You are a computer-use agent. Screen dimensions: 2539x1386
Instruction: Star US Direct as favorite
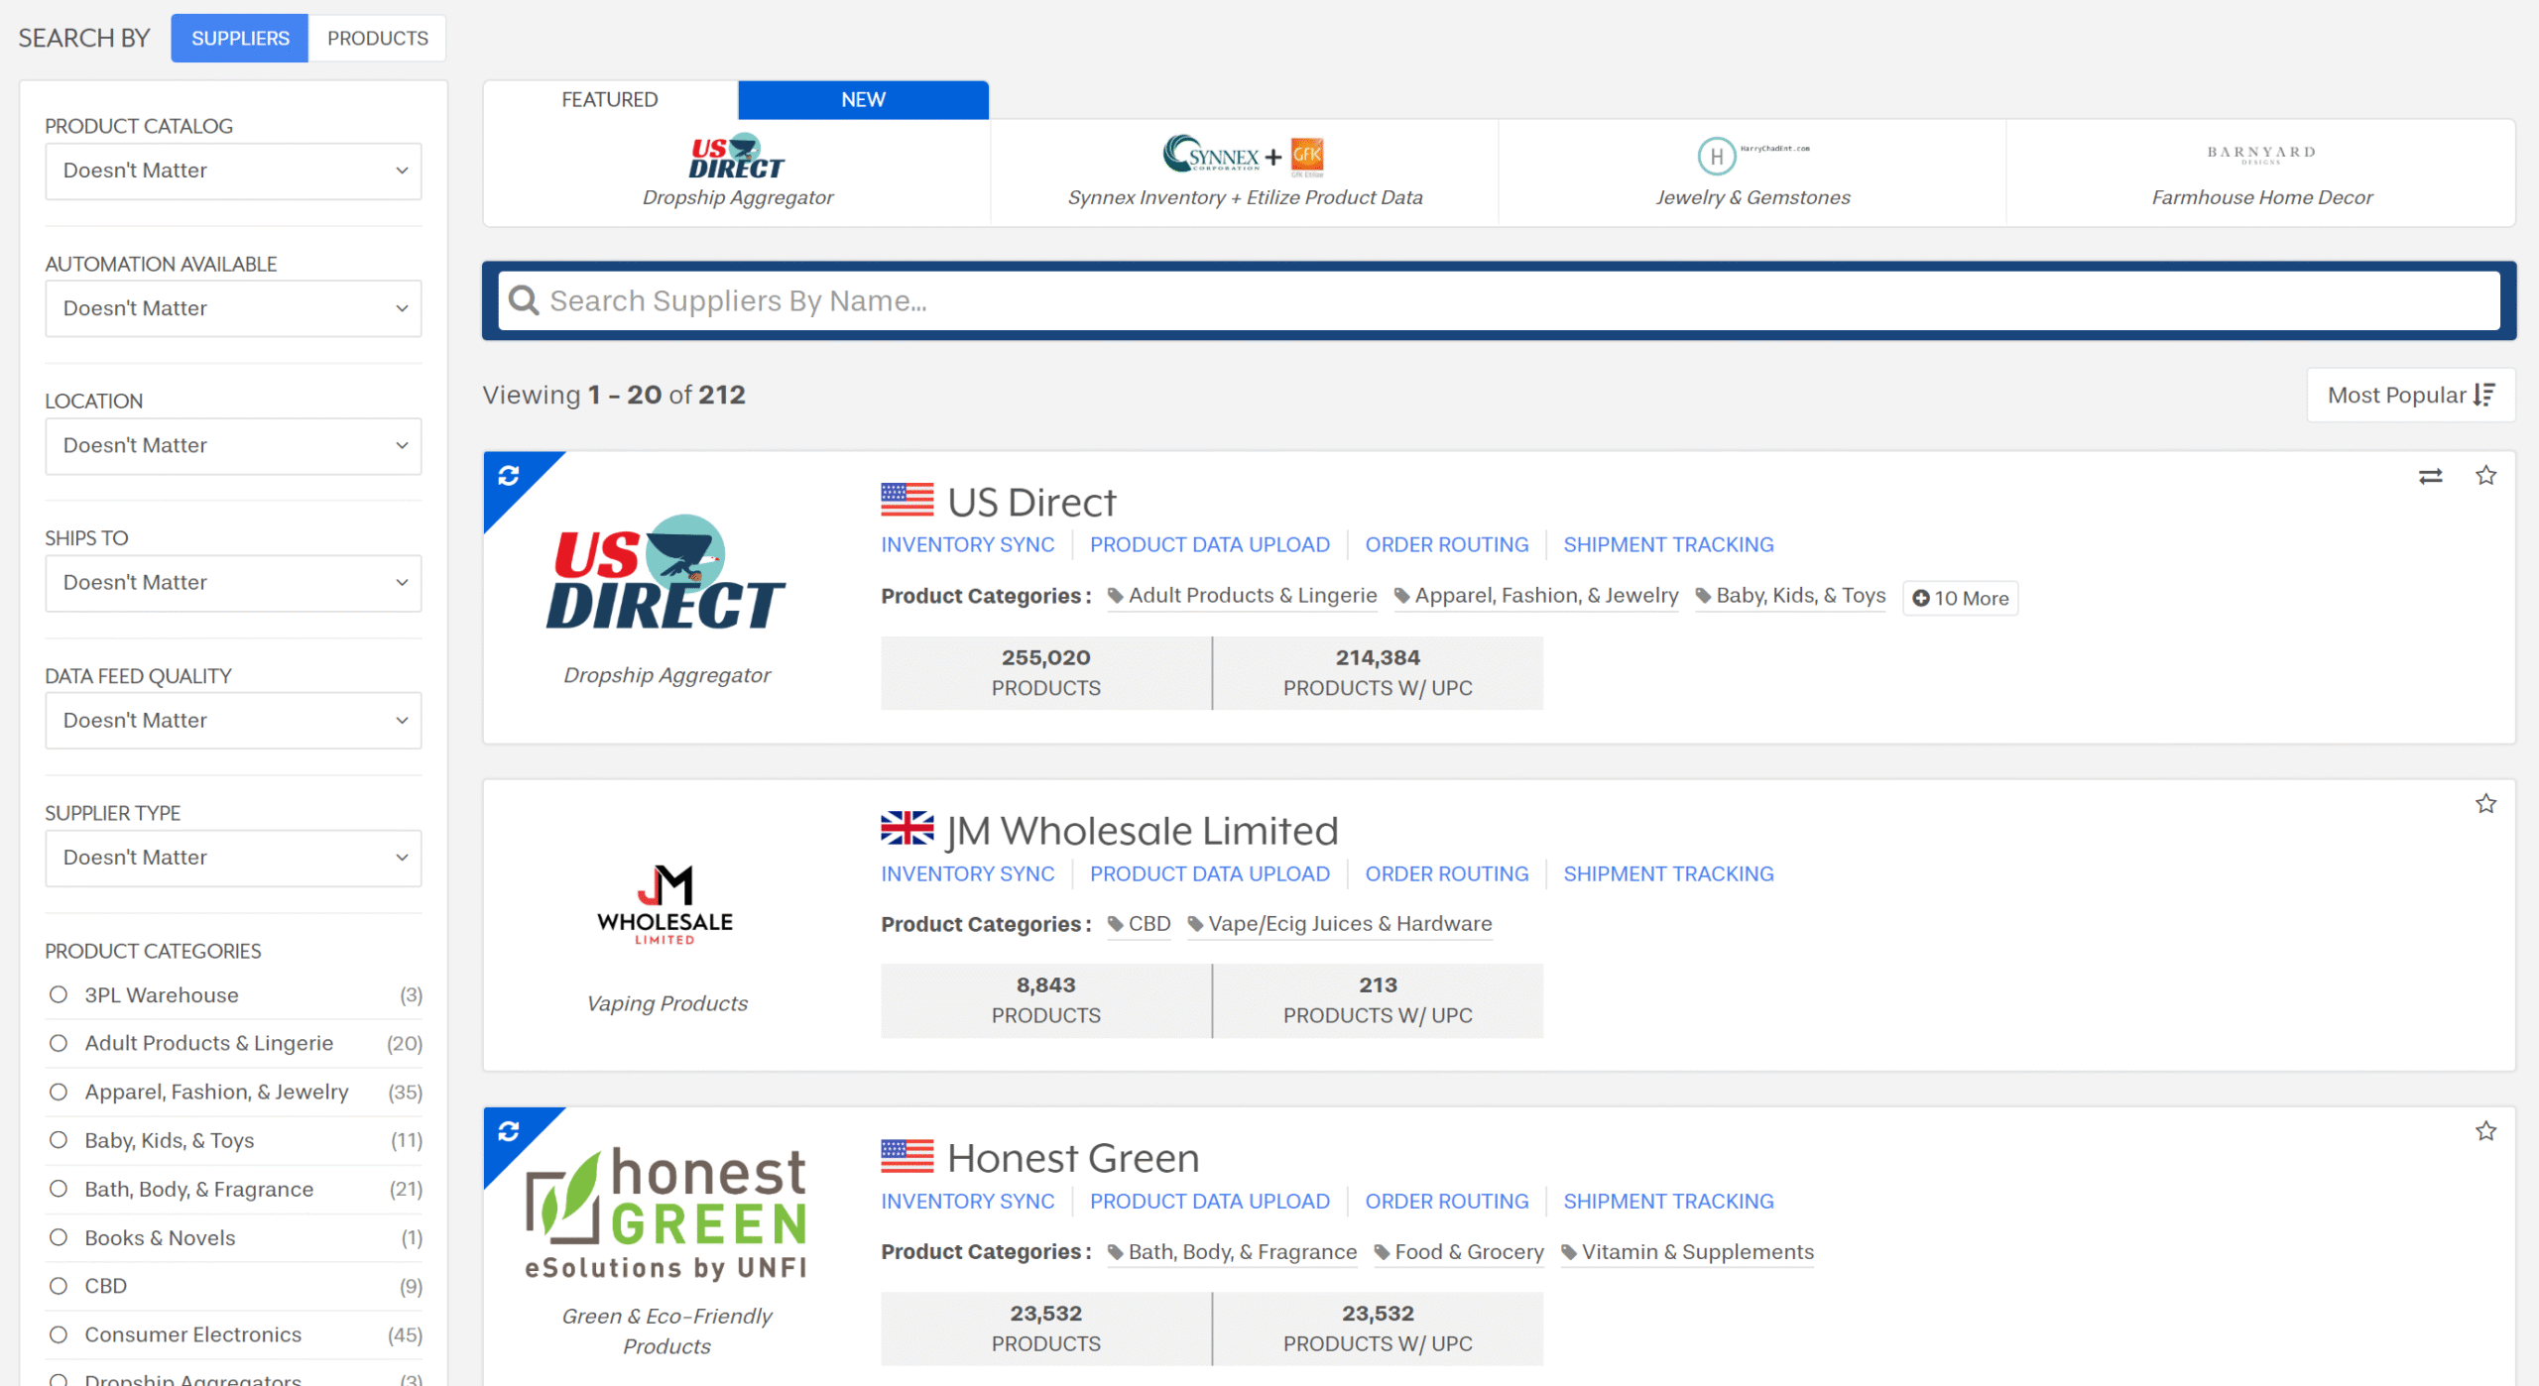(x=2485, y=476)
